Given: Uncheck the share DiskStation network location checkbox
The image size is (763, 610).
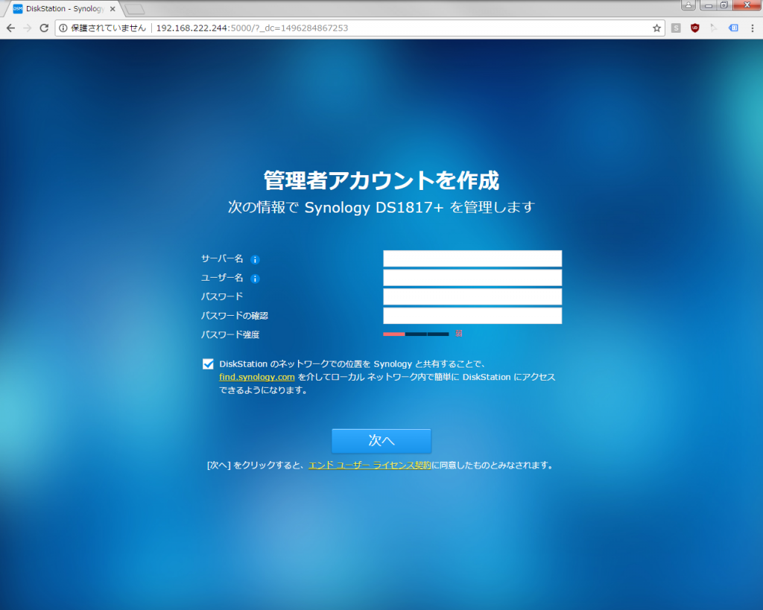Looking at the screenshot, I should 208,364.
